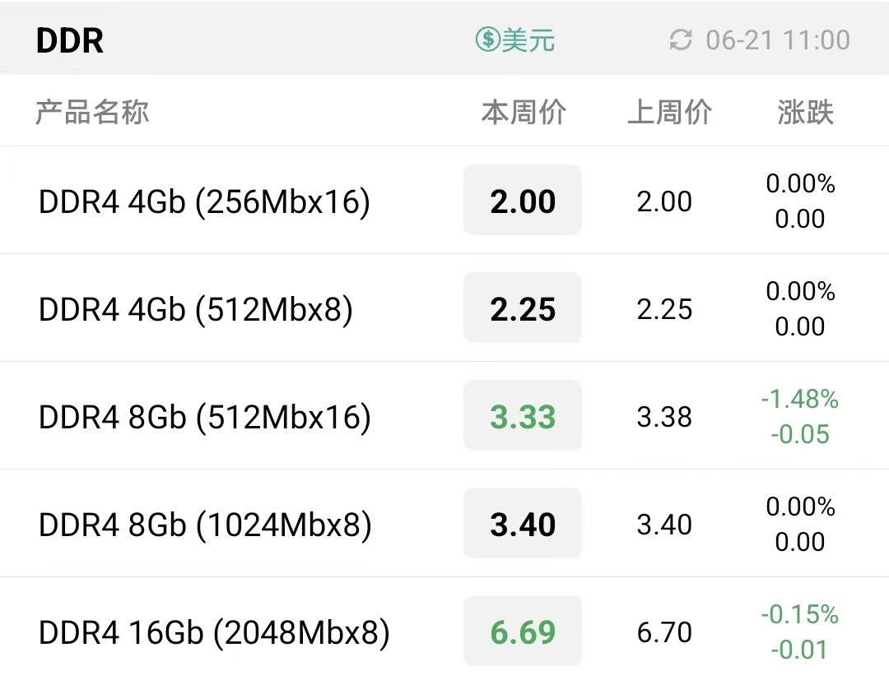This screenshot has width=889, height=680.
Task: Tap the 涨跌 column header
Action: [805, 112]
